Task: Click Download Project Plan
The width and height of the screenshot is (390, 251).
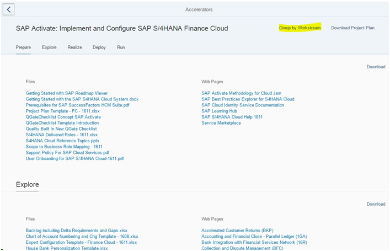Action: coord(352,28)
